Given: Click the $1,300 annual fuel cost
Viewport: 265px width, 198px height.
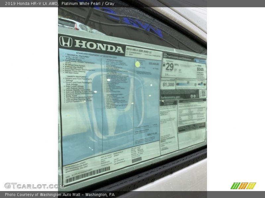Looking at the screenshot, I should click(x=168, y=84).
